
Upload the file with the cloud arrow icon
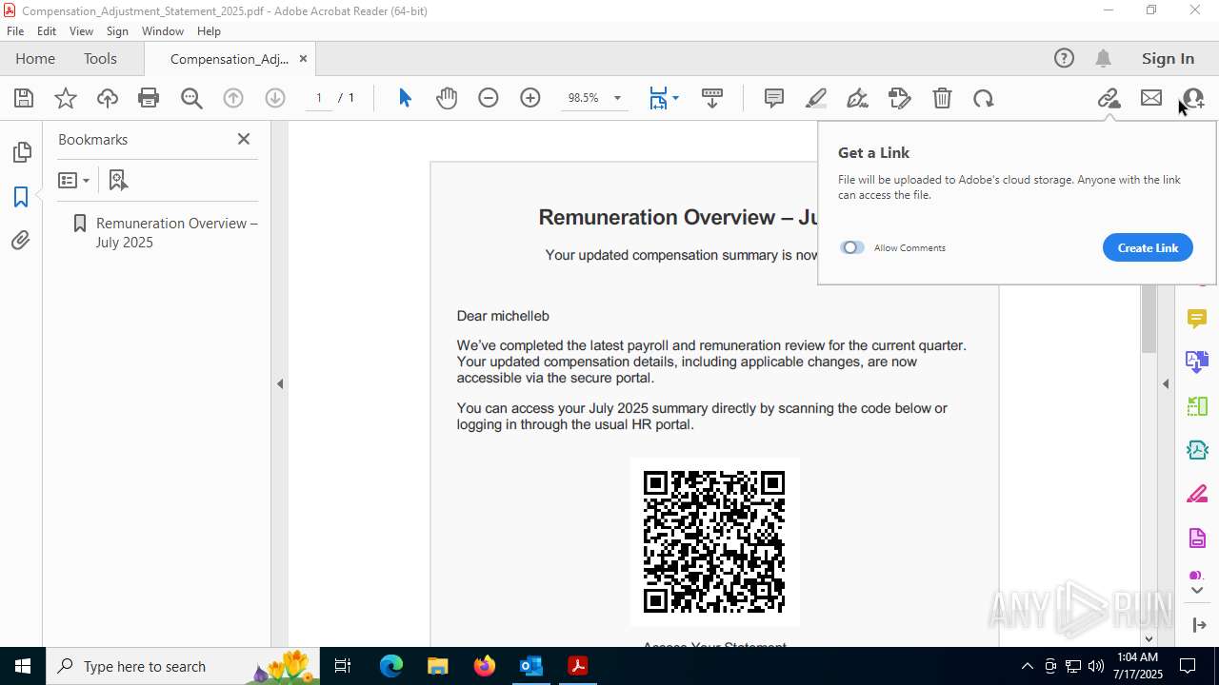pos(108,98)
